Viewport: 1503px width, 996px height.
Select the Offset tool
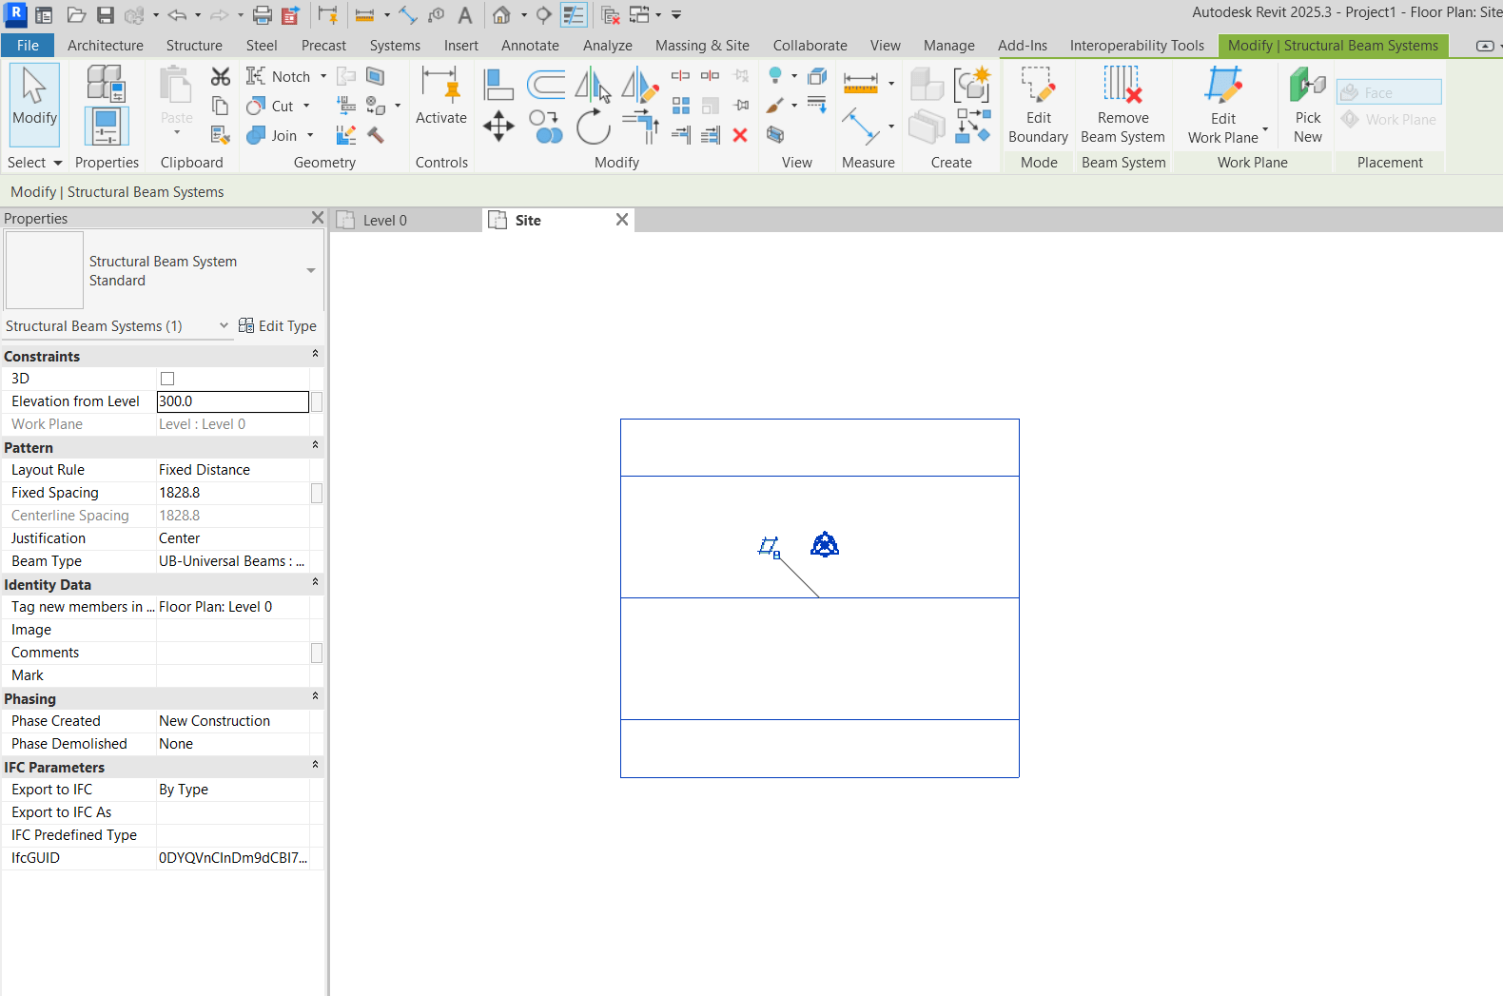[546, 85]
